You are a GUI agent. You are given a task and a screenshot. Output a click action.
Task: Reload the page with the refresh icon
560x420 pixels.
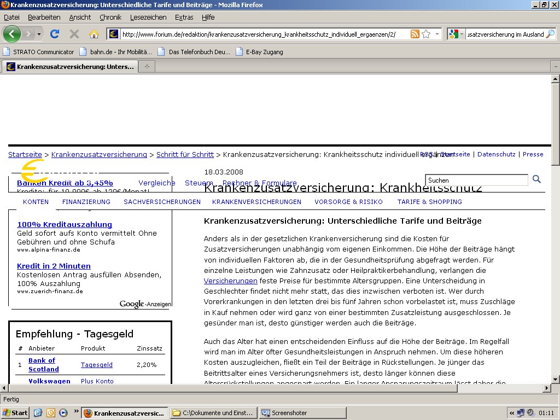[x=55, y=34]
